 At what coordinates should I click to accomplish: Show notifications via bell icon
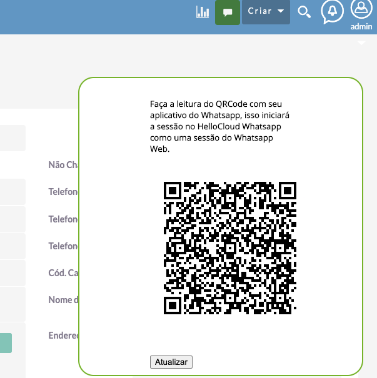pyautogui.click(x=332, y=12)
